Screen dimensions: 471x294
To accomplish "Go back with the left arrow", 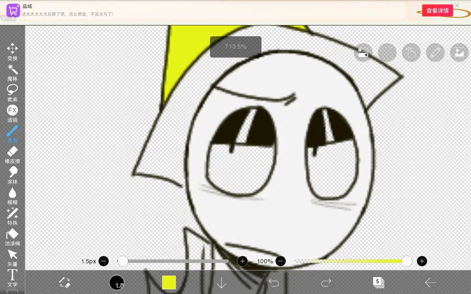I will (x=431, y=283).
